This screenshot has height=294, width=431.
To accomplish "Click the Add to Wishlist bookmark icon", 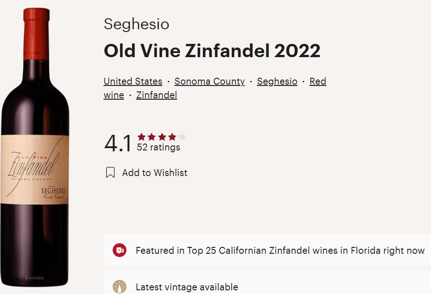I will pos(110,172).
